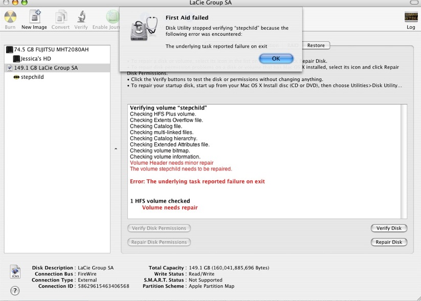Click 'The volume stepchild needs to be repaired.' line
This screenshot has width=421, height=301.
[181, 169]
